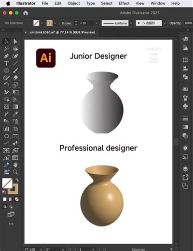The image size is (193, 251).
Task: Open the stroke color dropdown arrow
Action: pos(55,23)
